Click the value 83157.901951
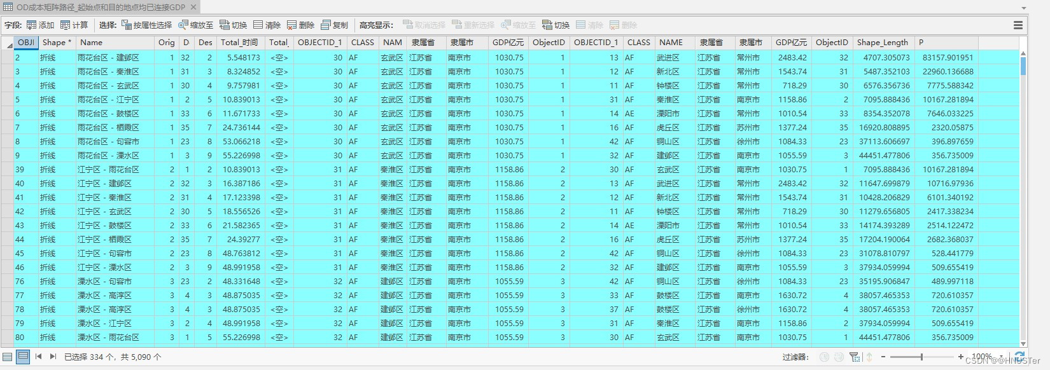Viewport: 1050px width, 370px height. [948, 57]
